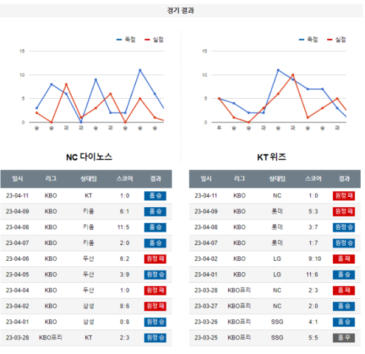
Task: Click the 2:0 score in KT's 23-03-27 row
Action: [x=313, y=306]
